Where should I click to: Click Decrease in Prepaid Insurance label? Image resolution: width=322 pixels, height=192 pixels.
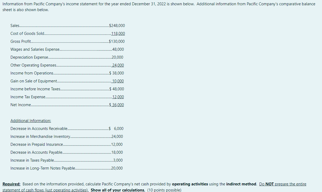[x=37, y=144]
